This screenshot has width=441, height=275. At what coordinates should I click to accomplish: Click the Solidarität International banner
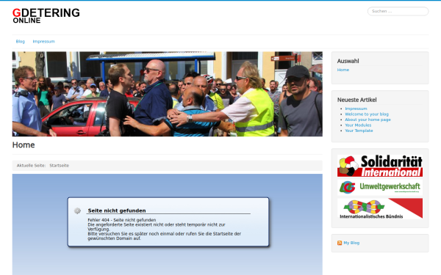tap(380, 166)
